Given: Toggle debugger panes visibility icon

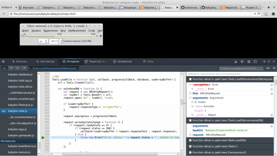Looking at the screenshot, I should (x=268, y=68).
